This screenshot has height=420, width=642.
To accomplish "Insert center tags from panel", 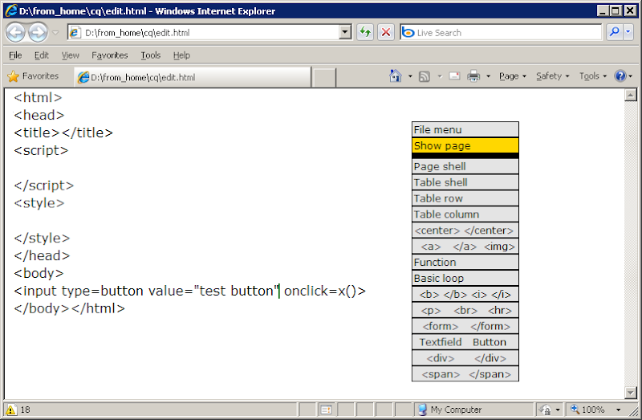I will click(465, 230).
